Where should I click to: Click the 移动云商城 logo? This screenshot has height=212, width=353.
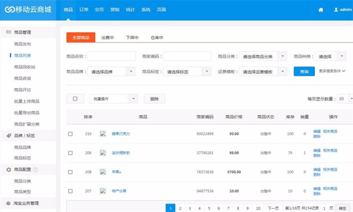point(28,9)
